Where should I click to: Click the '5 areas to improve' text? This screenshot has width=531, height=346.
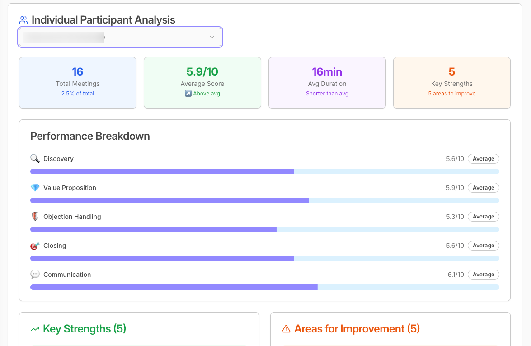click(x=452, y=94)
